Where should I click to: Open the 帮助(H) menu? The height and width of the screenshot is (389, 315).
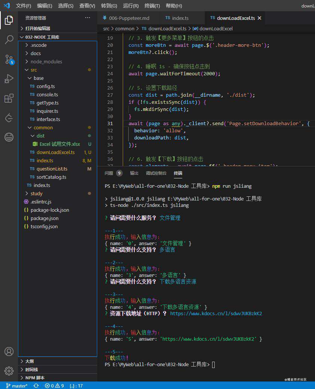point(174,6)
